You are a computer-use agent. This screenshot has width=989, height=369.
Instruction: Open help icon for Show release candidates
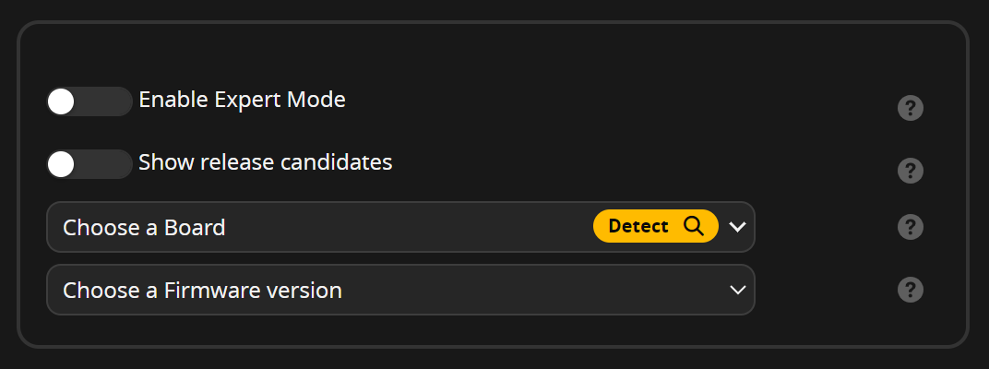[911, 171]
